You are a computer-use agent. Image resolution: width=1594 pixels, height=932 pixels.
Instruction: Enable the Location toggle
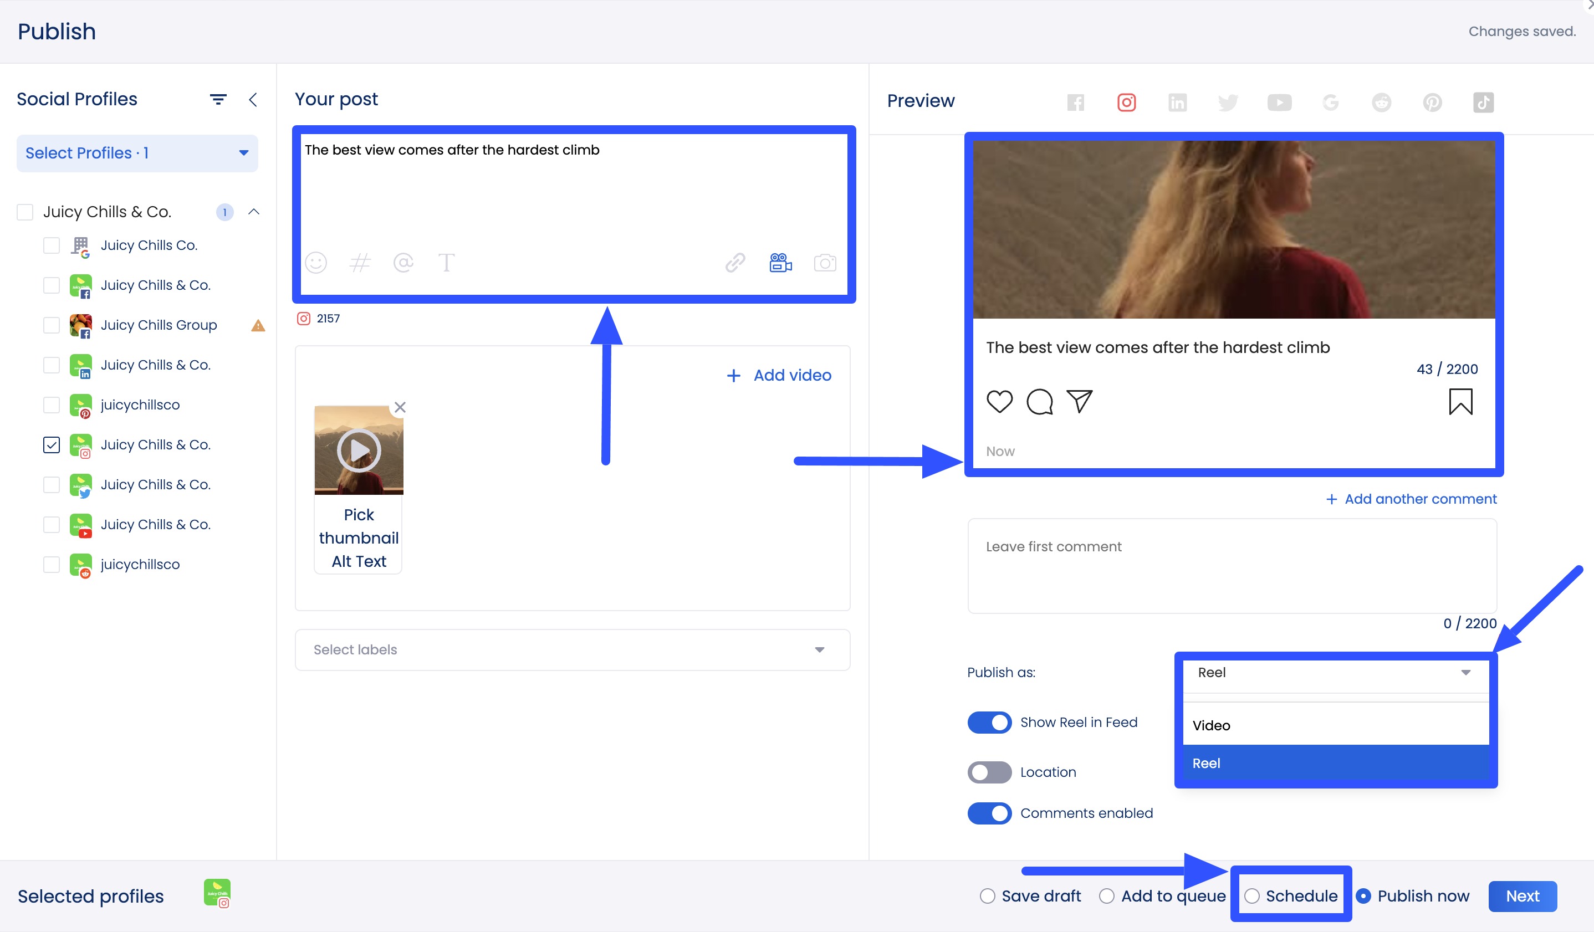point(989,772)
